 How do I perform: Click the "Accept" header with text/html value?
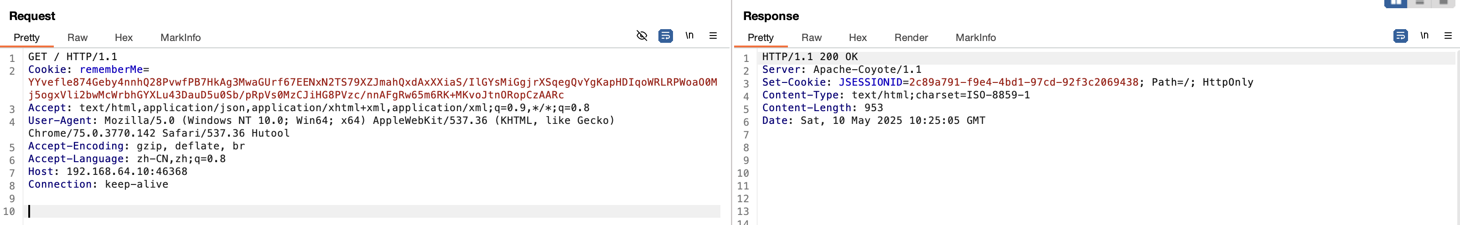pyautogui.click(x=309, y=107)
